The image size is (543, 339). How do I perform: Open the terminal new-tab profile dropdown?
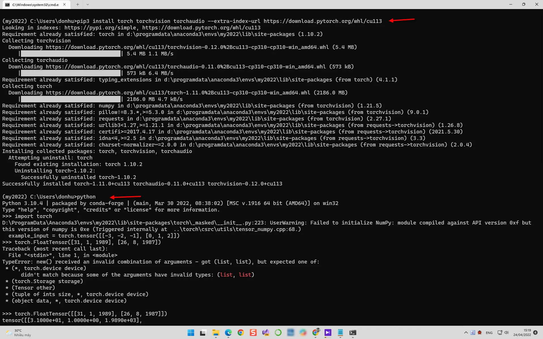click(x=87, y=5)
